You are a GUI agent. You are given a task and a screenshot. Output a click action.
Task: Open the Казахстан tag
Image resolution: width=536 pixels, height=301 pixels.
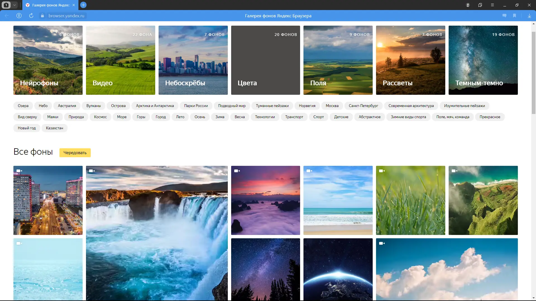point(54,128)
